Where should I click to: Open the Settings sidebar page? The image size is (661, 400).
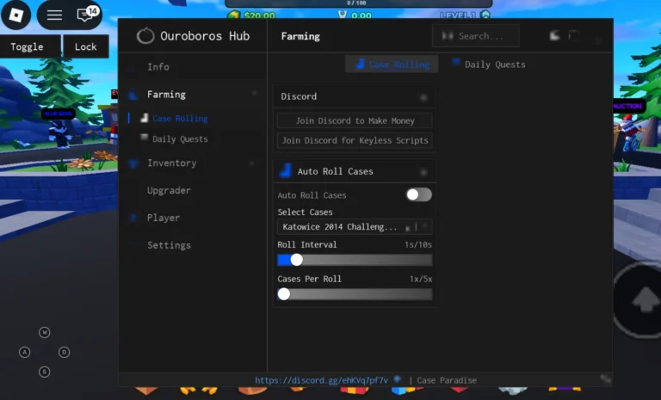pos(169,245)
